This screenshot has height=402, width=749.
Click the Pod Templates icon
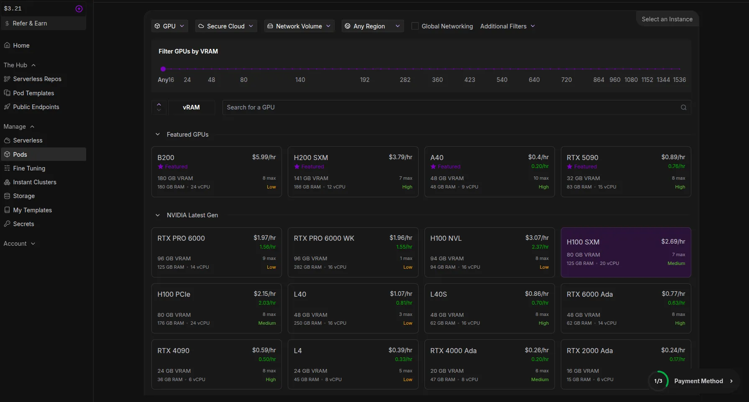7,93
